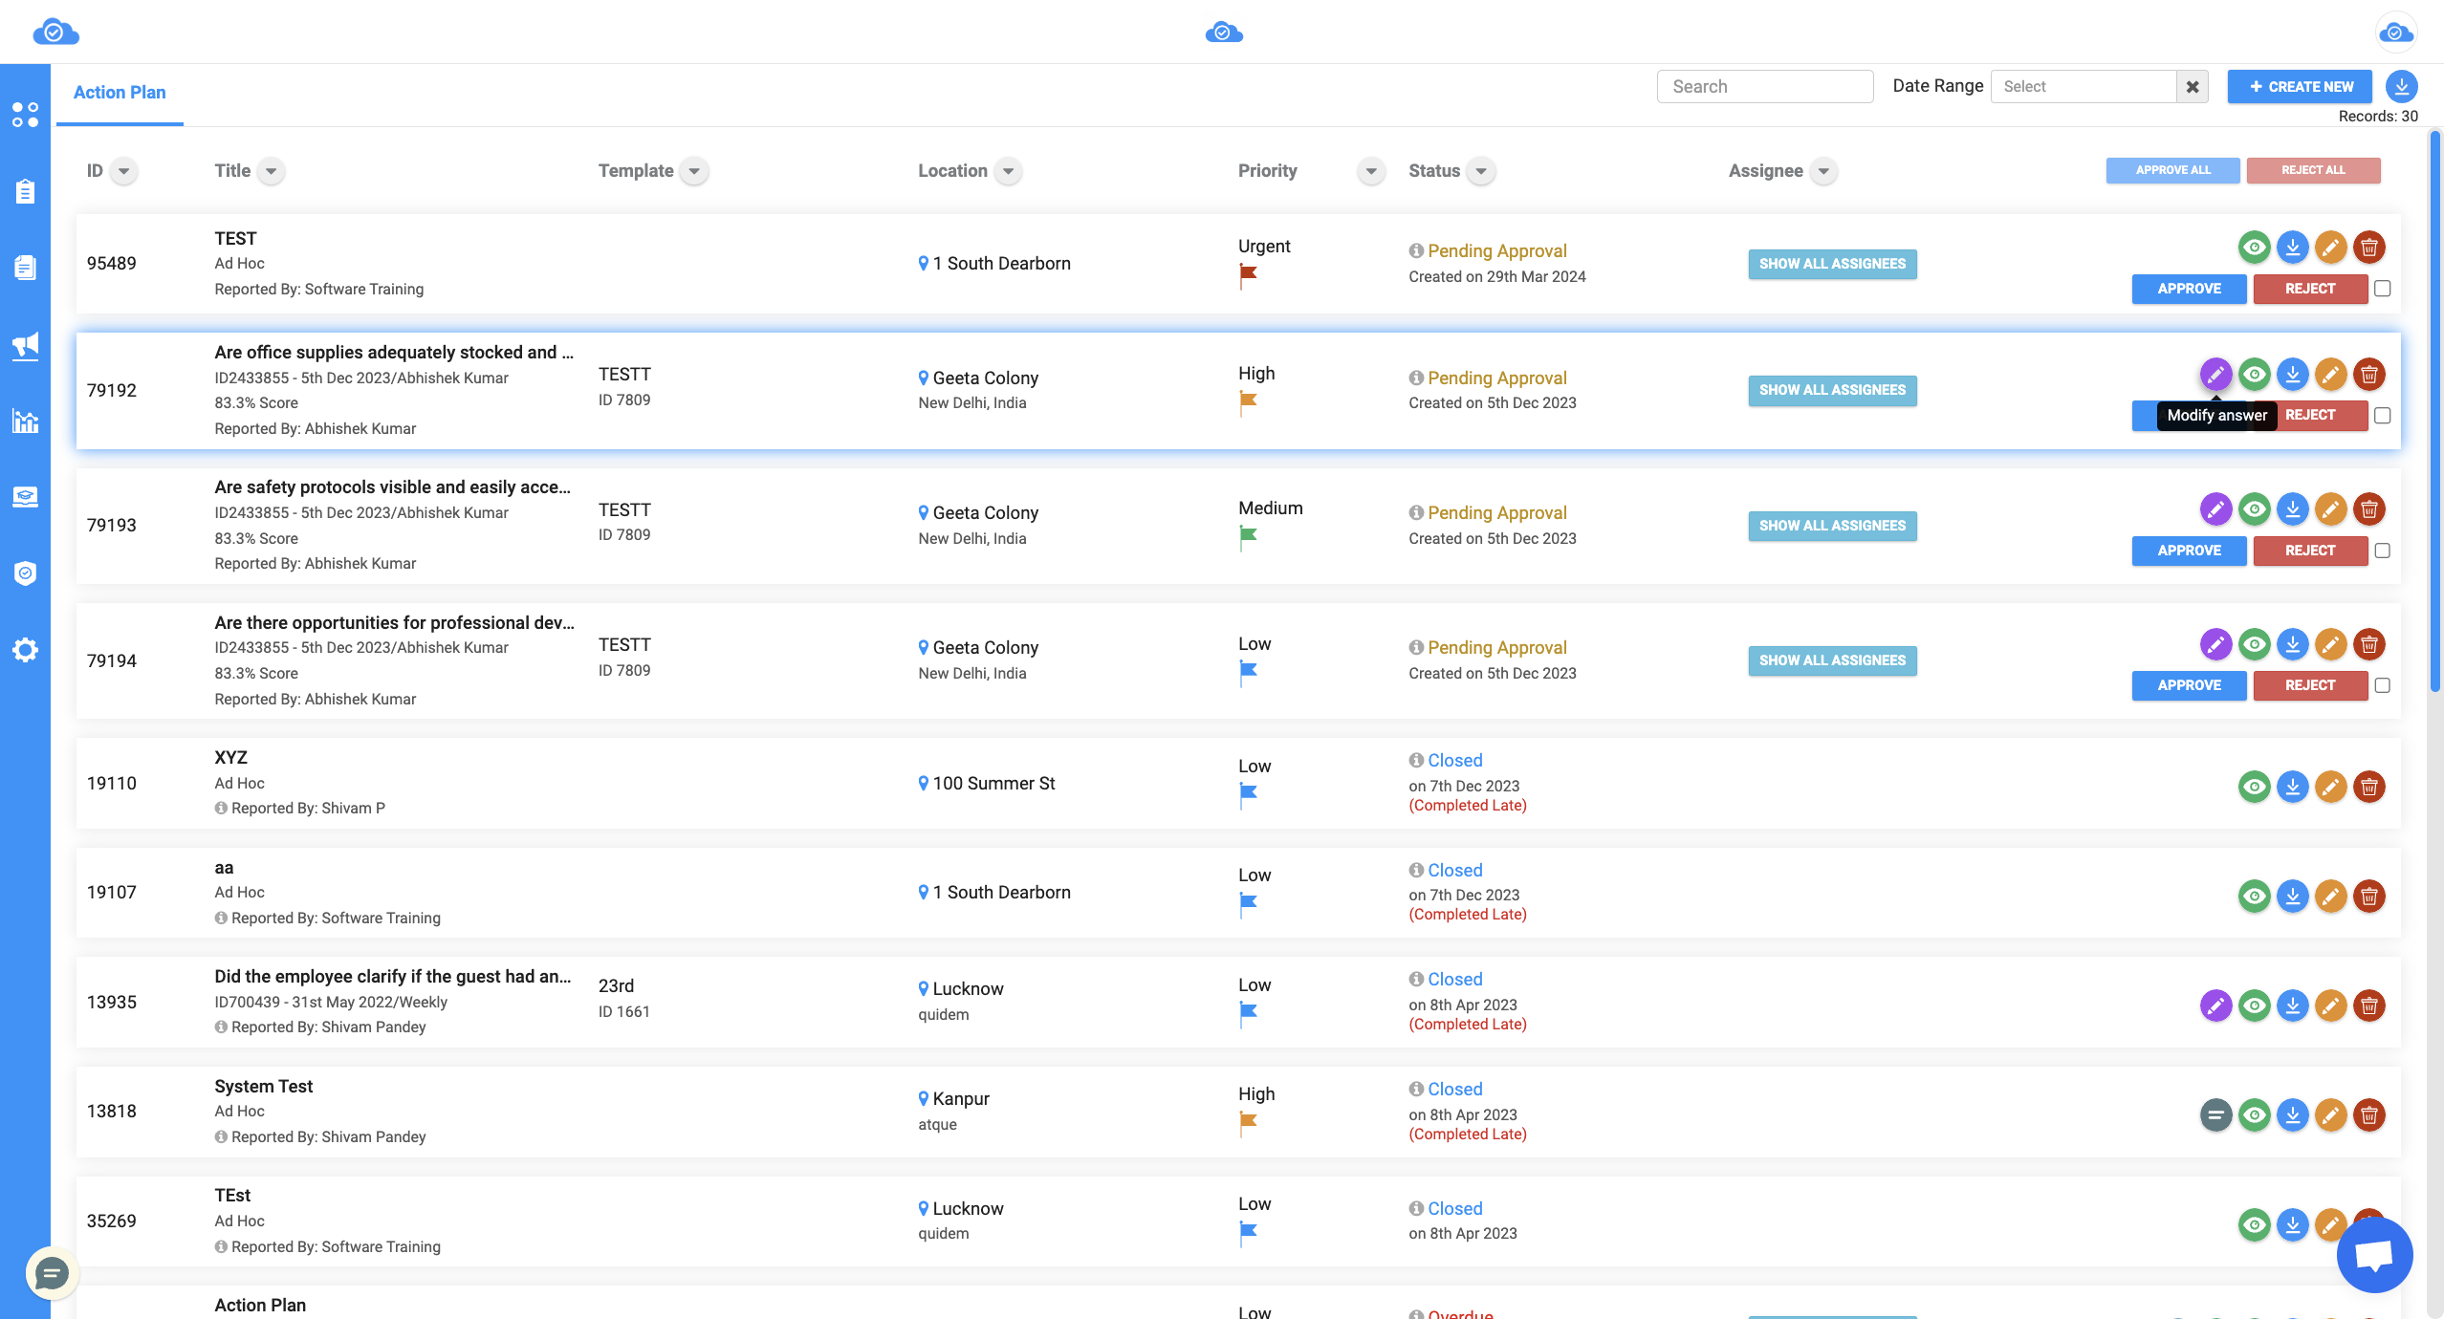Open the ID column dropdown arrow
Screen dimensions: 2444x1319
pyautogui.click(x=123, y=171)
